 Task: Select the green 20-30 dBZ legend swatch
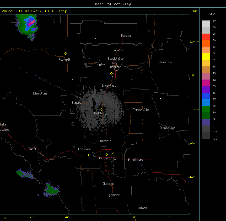click(x=206, y=109)
